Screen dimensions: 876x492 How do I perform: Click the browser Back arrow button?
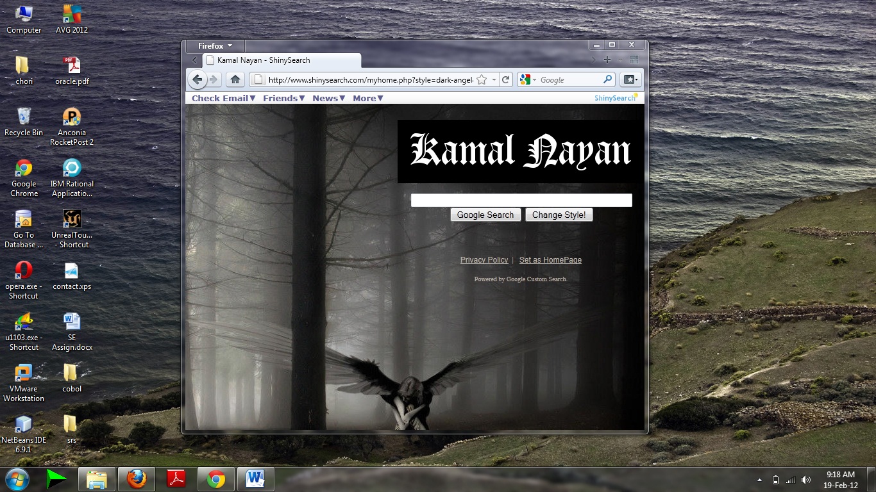pos(198,79)
